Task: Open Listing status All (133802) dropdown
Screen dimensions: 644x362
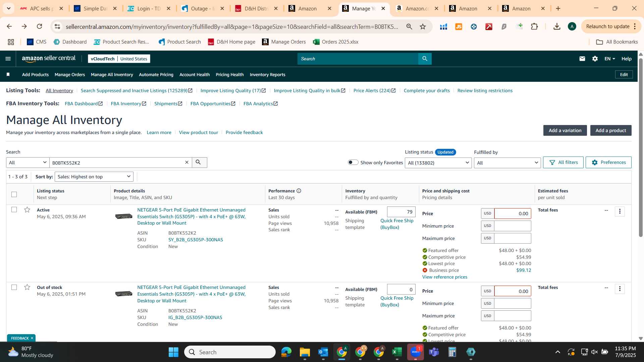Action: (438, 163)
